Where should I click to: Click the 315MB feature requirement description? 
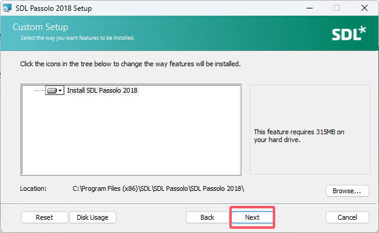tap(299, 136)
